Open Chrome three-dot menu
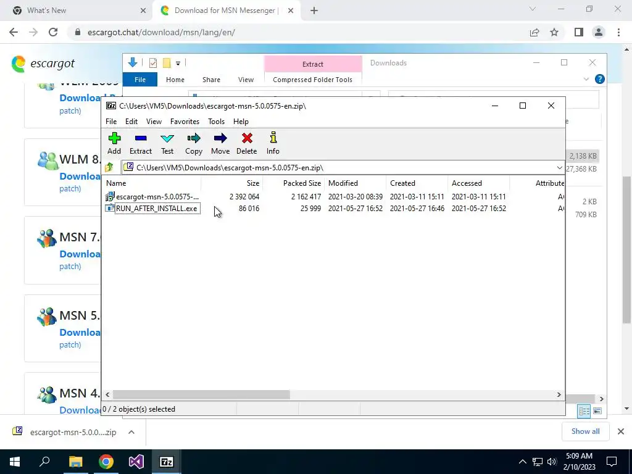 click(x=618, y=32)
